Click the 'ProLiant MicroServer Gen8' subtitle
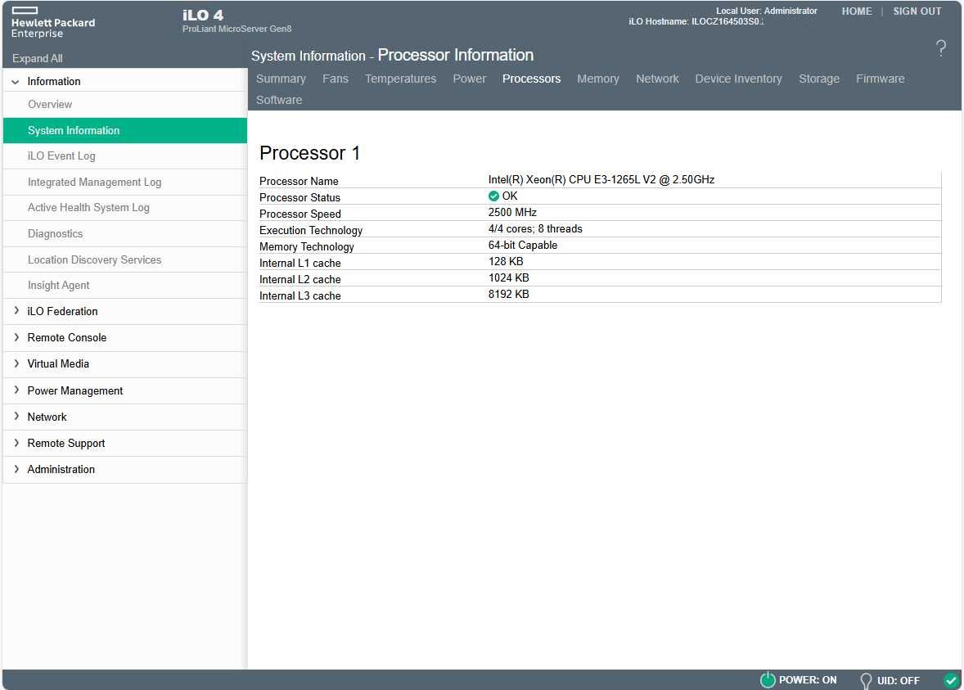This screenshot has height=690, width=964. point(236,29)
